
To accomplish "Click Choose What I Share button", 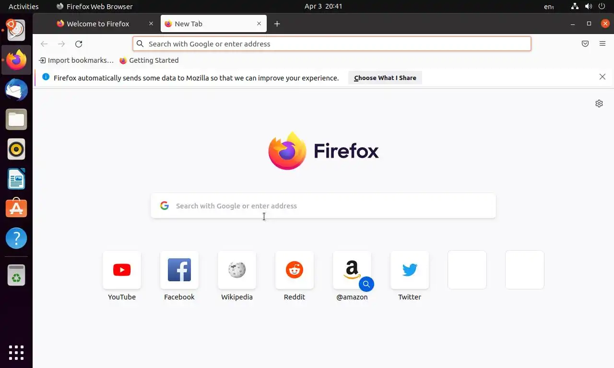I will tap(385, 78).
